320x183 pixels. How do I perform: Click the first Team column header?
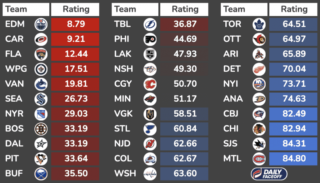tap(26, 9)
